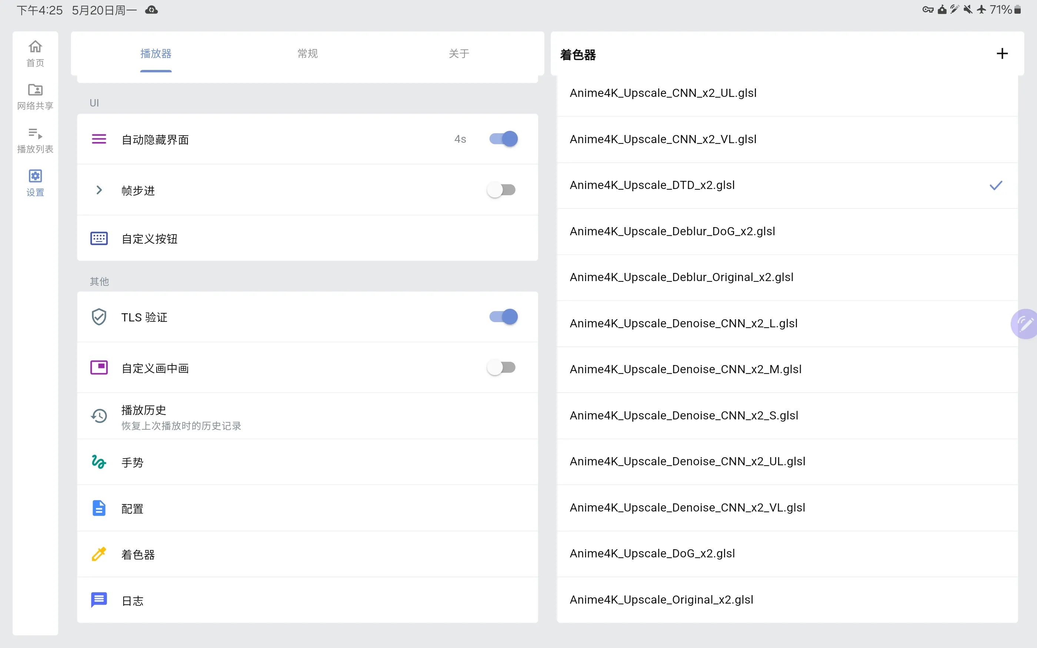1037x648 pixels.
Task: Open the Log (日志) chat icon entry
Action: [99, 600]
